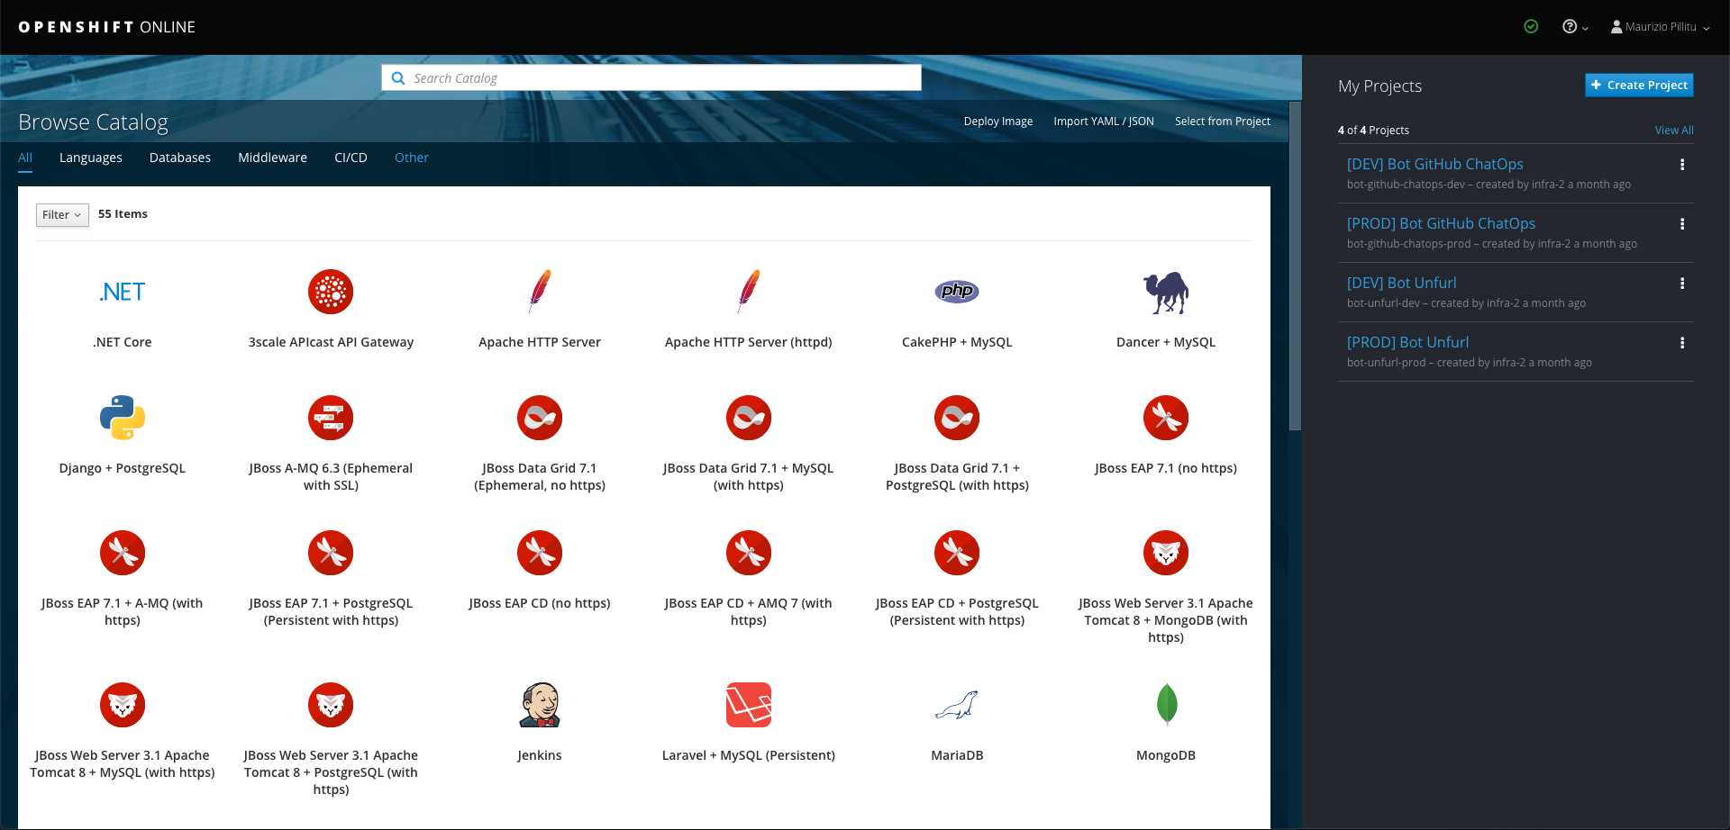Open the MongoDB template icon

tap(1165, 704)
